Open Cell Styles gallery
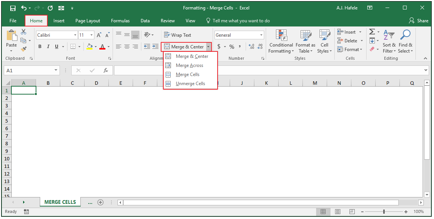The height and width of the screenshot is (219, 434). (324, 42)
